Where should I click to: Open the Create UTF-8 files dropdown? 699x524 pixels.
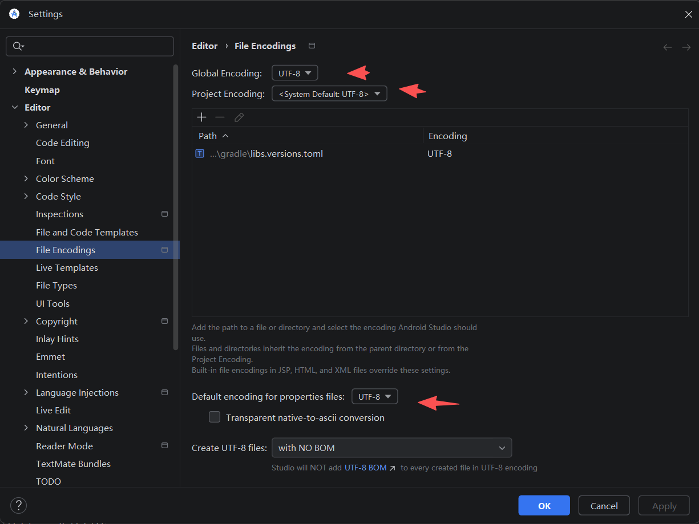pyautogui.click(x=392, y=448)
